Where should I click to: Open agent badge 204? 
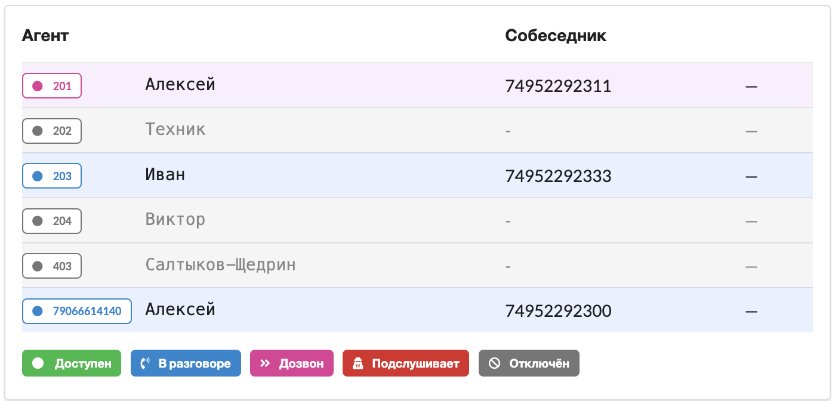pos(52,221)
